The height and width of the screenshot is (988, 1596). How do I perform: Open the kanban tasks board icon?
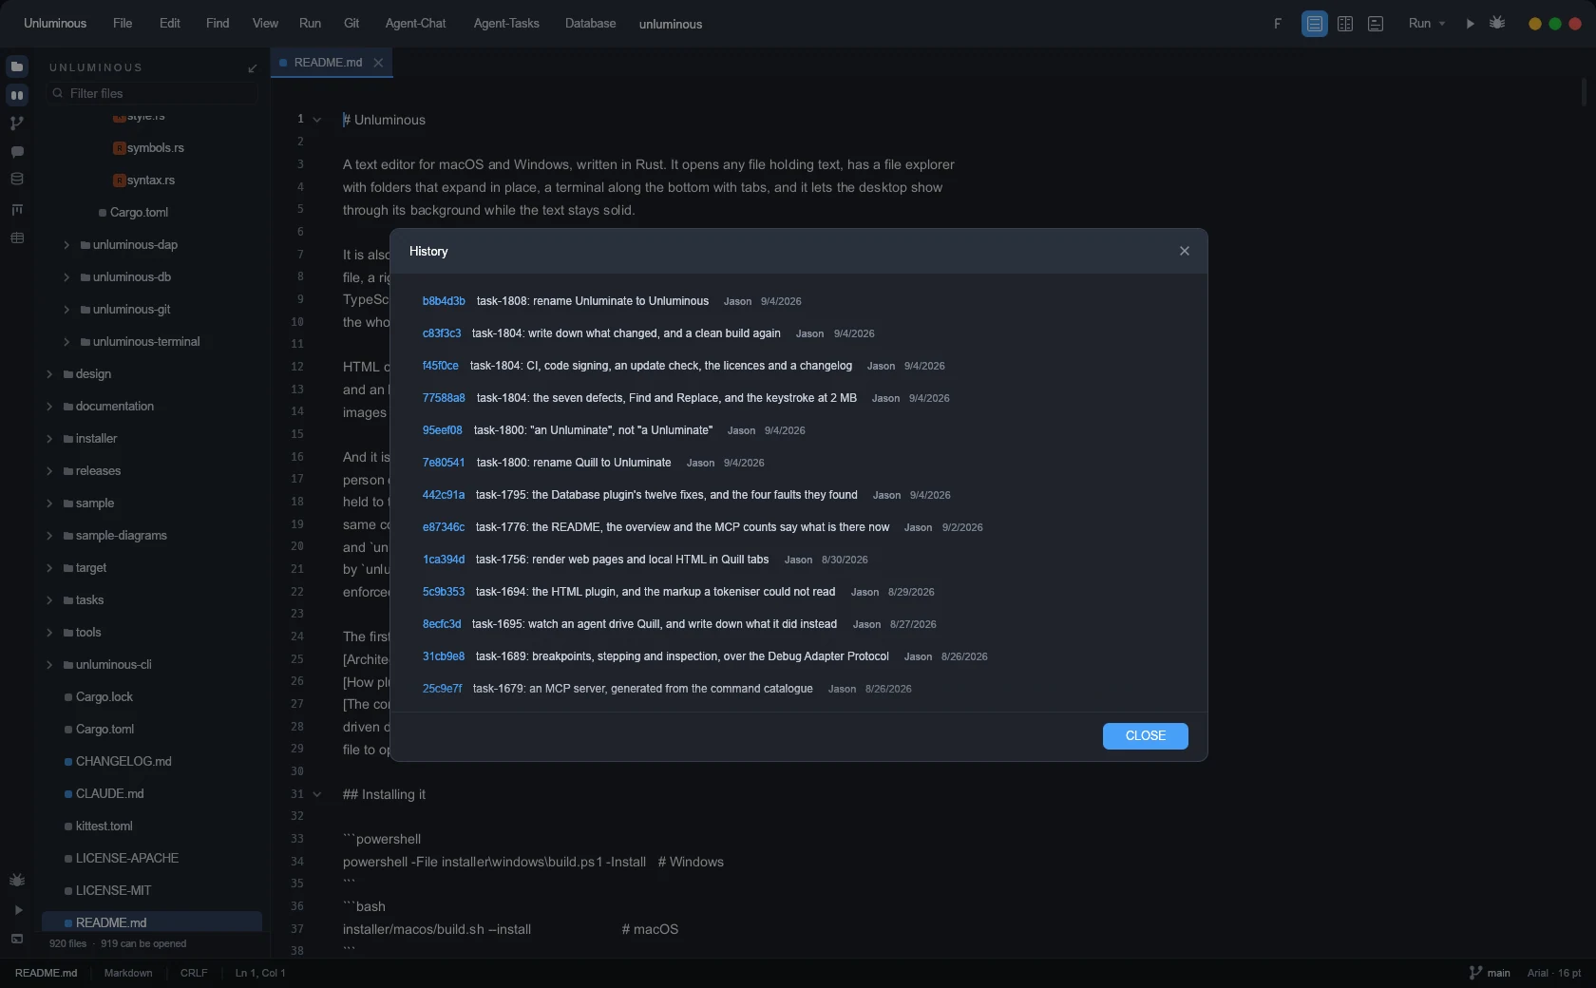[17, 209]
